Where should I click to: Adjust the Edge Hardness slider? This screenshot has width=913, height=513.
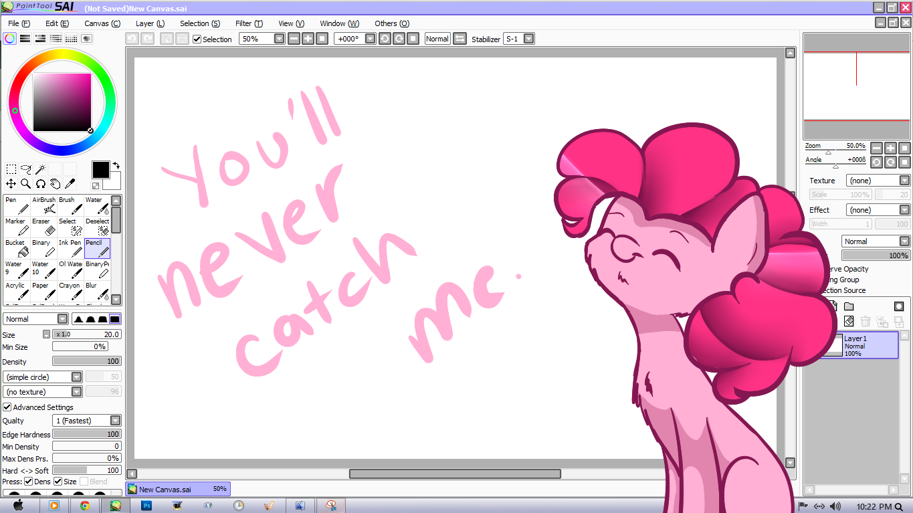pos(87,434)
